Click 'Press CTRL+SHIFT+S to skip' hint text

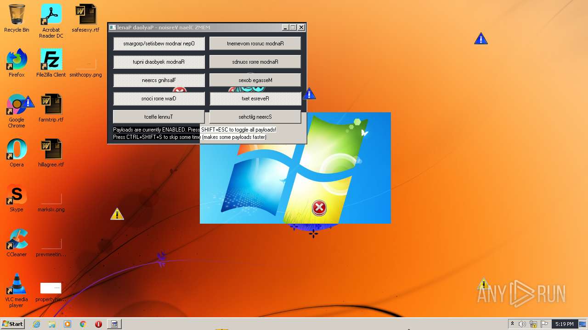pos(190,137)
